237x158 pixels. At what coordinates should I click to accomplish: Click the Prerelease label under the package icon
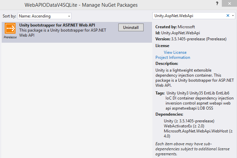[10, 37]
